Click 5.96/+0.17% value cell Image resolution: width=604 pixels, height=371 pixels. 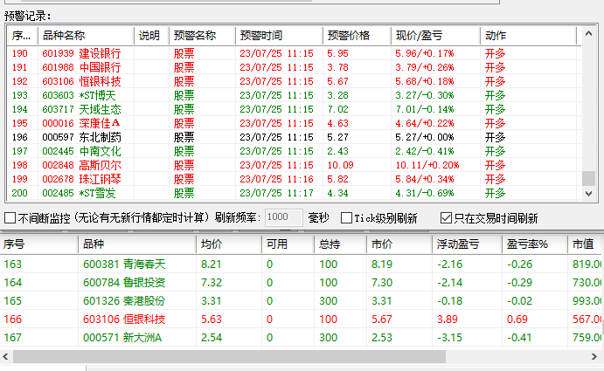[x=425, y=53]
